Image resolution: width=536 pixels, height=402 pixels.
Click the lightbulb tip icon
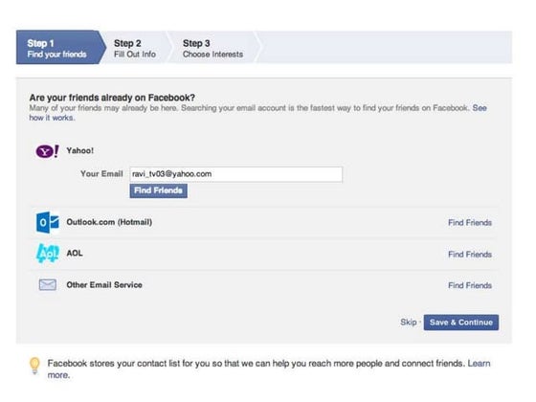(x=34, y=366)
